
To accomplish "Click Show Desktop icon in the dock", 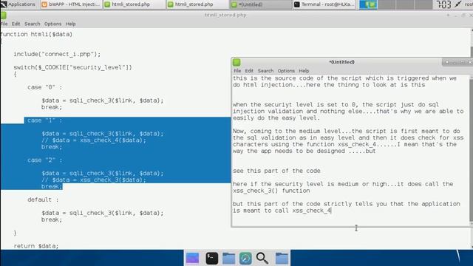I will tap(192, 258).
